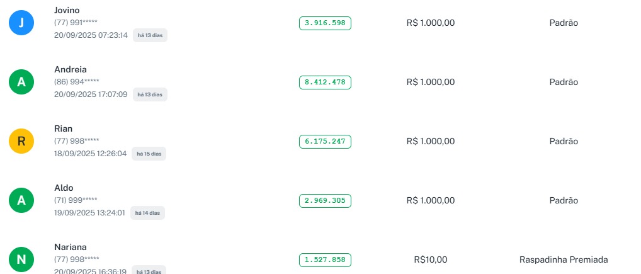Click the name Rian
The height and width of the screenshot is (274, 641).
(x=63, y=128)
